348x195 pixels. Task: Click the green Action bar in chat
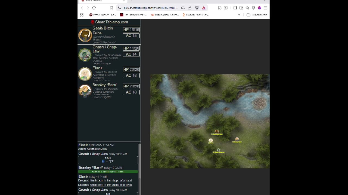[x=108, y=171]
